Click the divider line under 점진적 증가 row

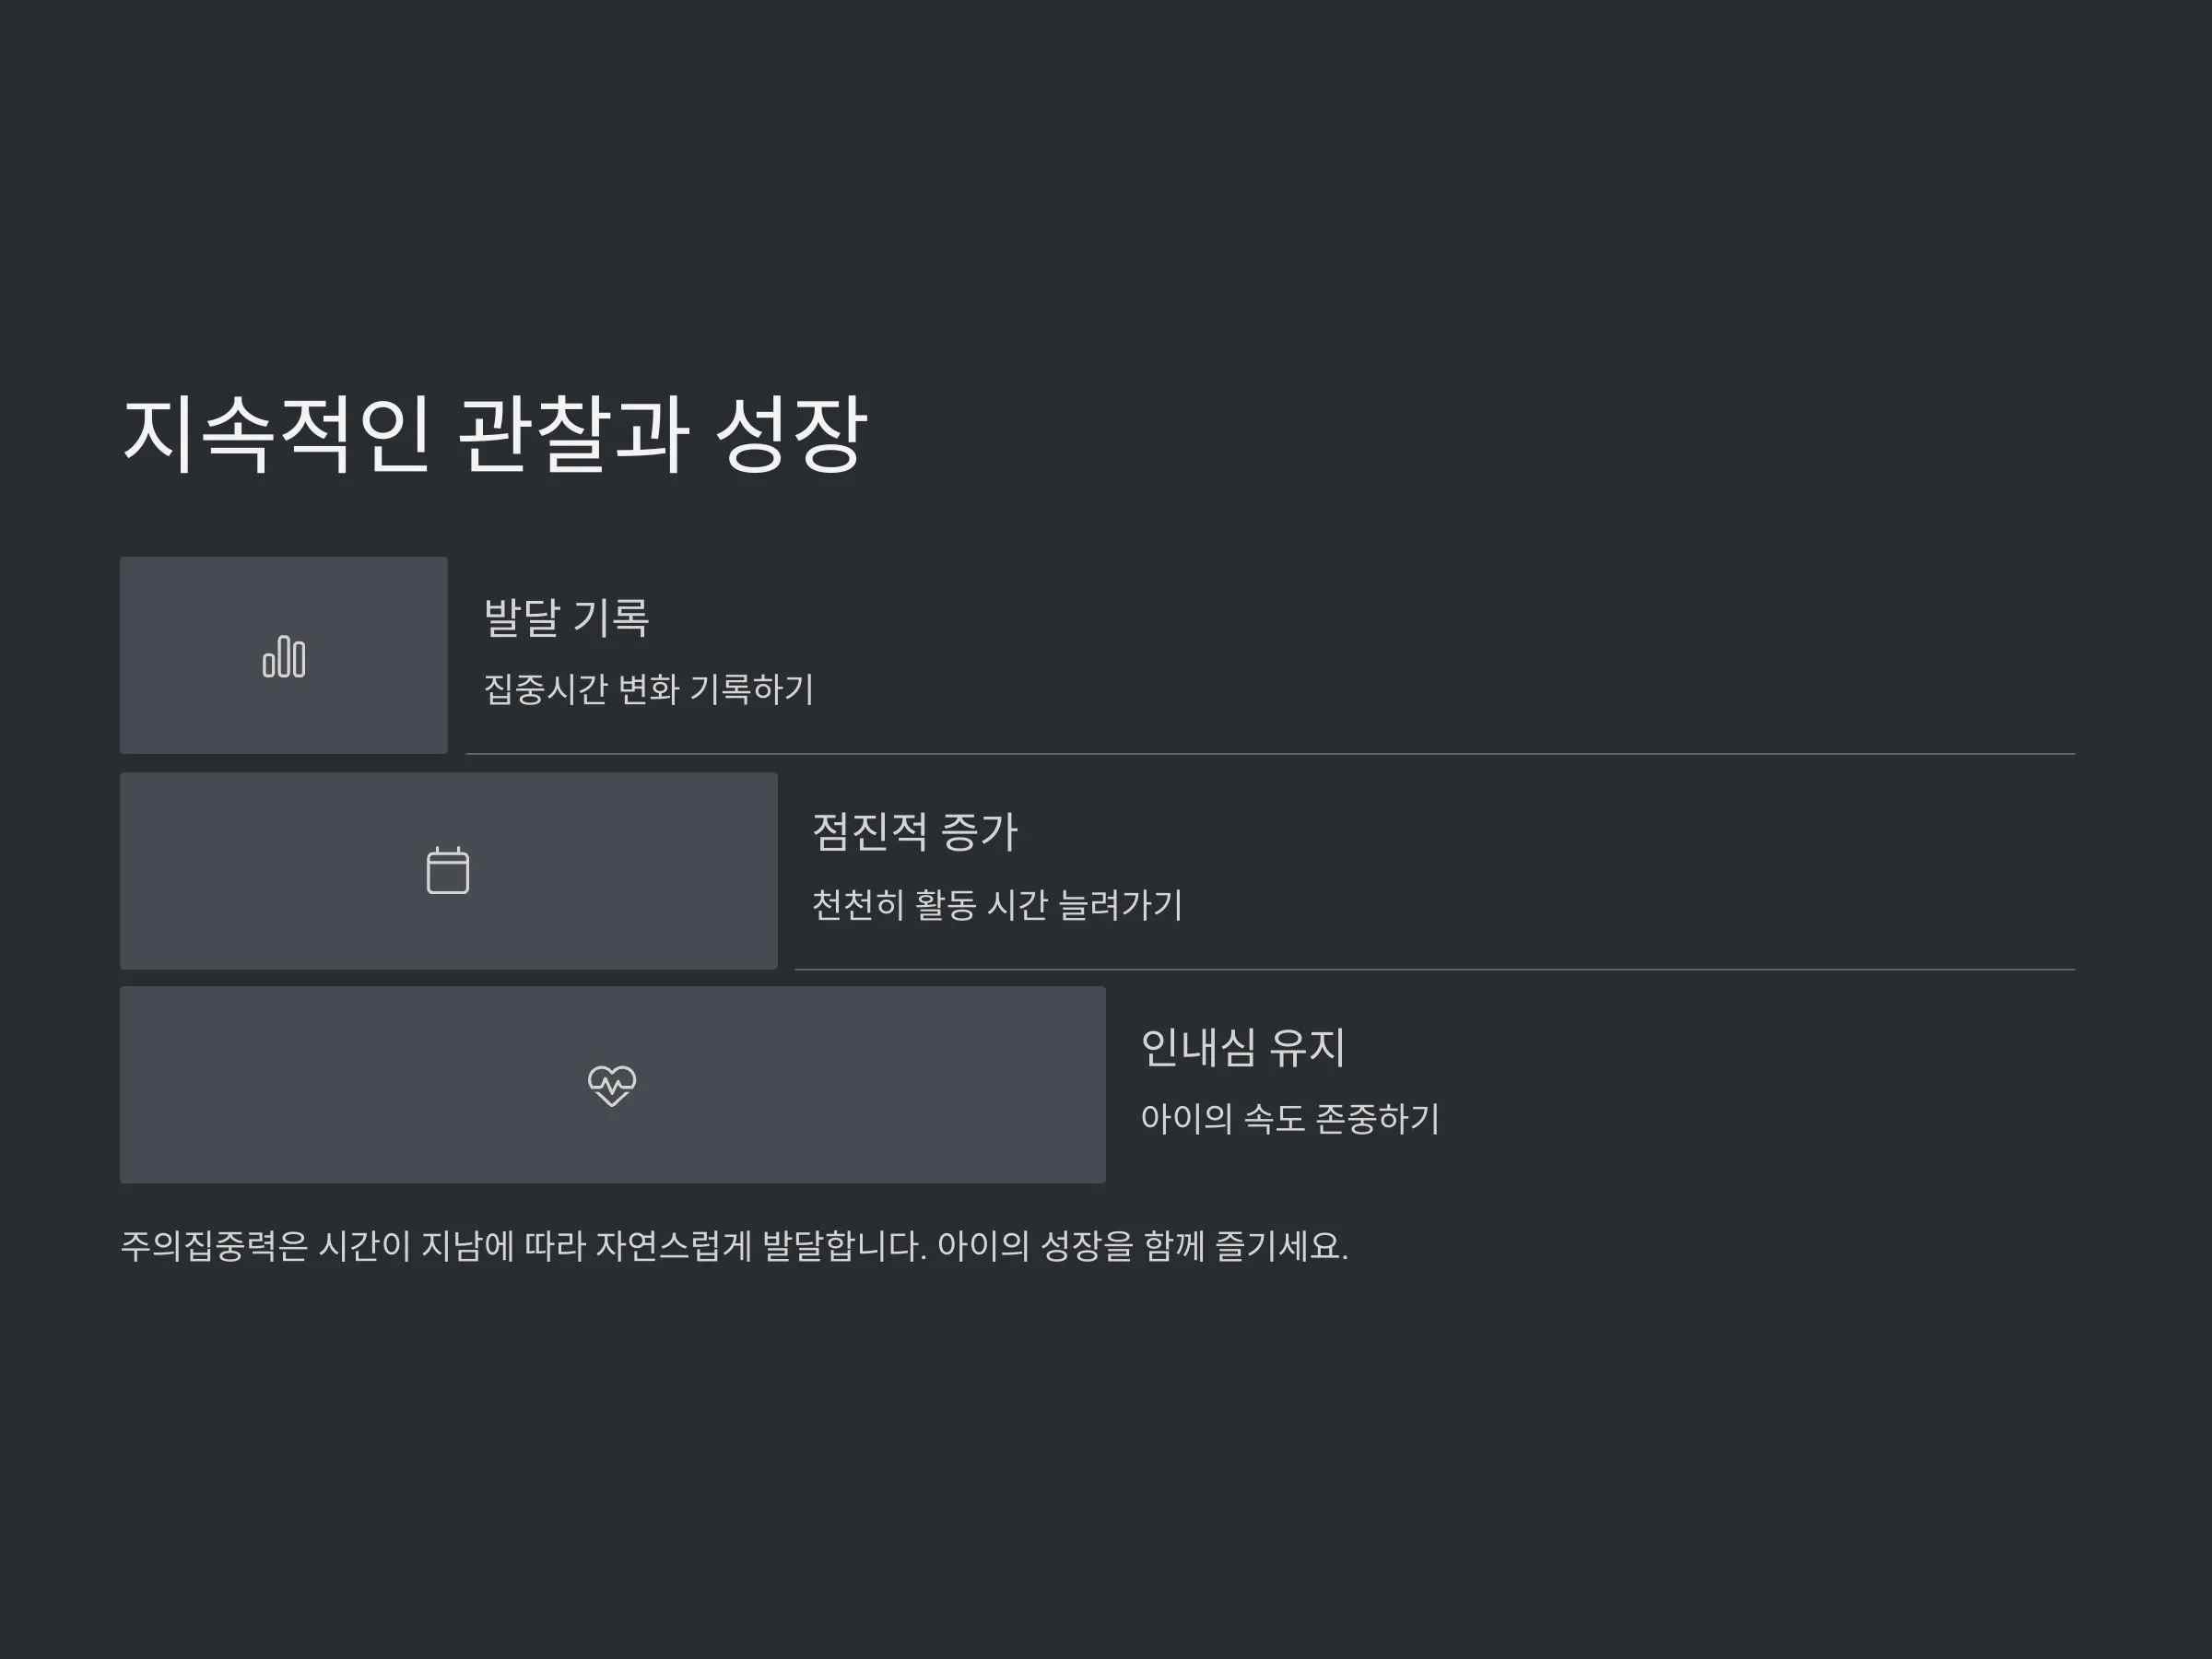coord(1435,969)
